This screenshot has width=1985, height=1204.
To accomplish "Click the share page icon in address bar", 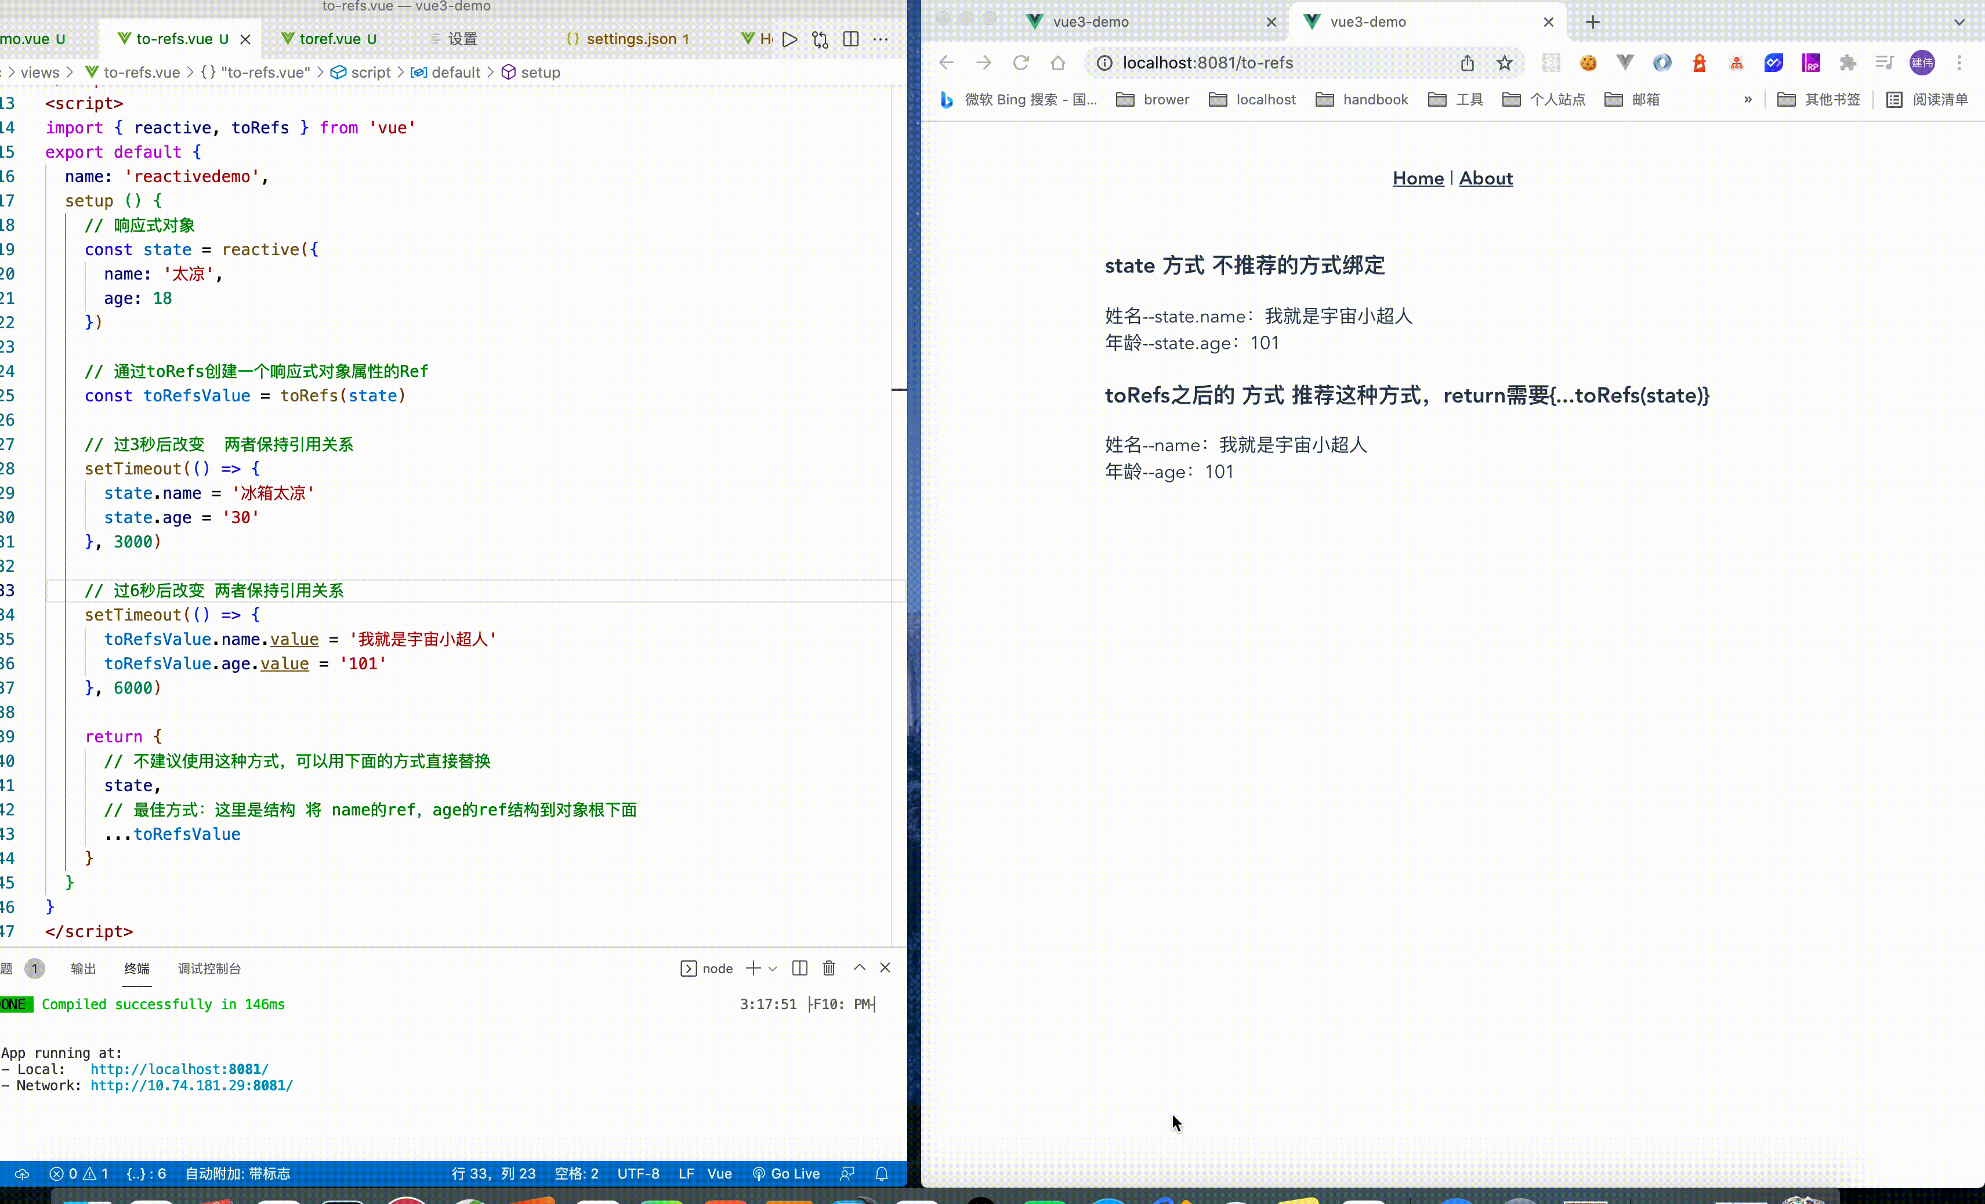I will click(1467, 63).
